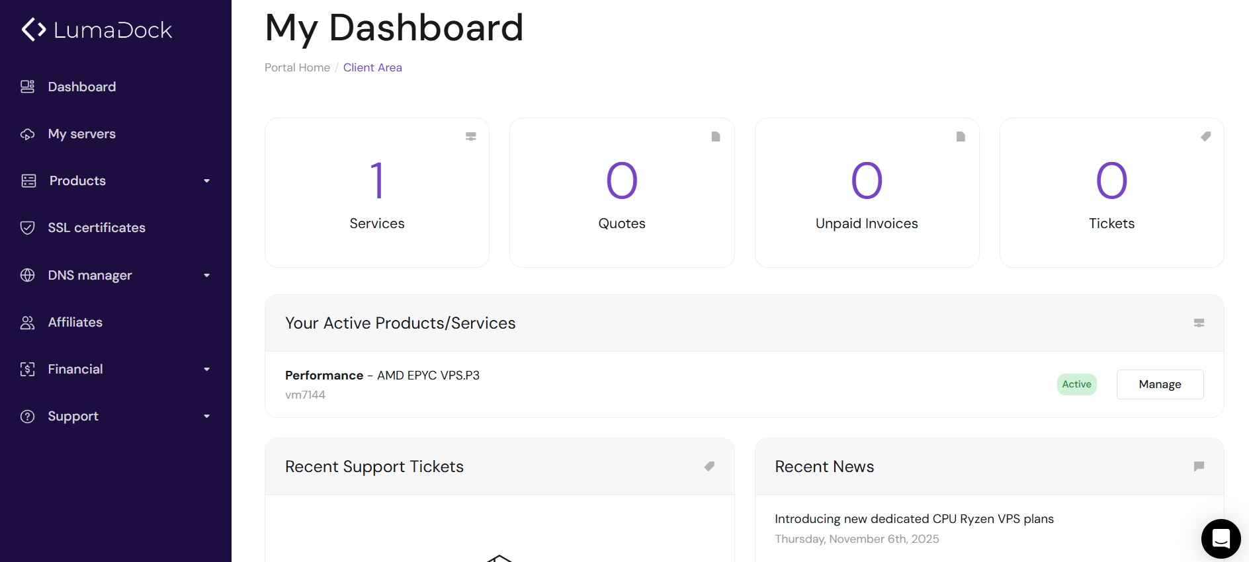Click the Affiliates people icon

pyautogui.click(x=28, y=323)
